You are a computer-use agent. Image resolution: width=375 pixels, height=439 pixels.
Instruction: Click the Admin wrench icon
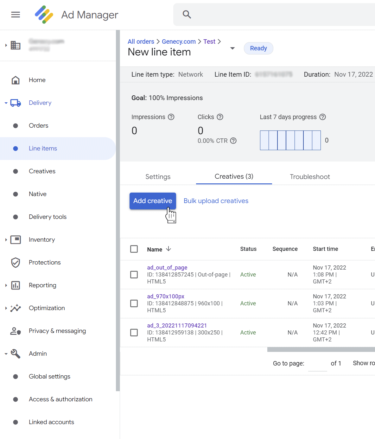(15, 353)
